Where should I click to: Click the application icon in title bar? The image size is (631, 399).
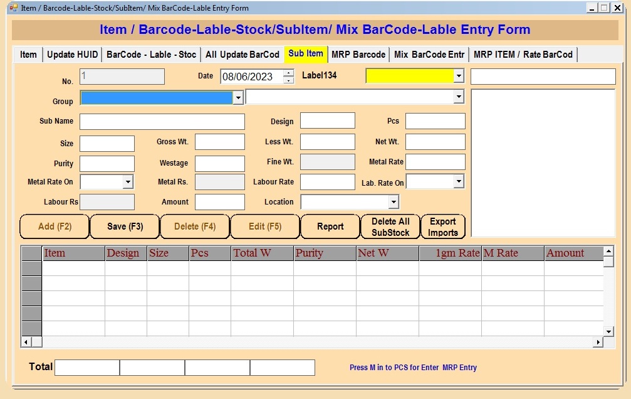(x=13, y=8)
